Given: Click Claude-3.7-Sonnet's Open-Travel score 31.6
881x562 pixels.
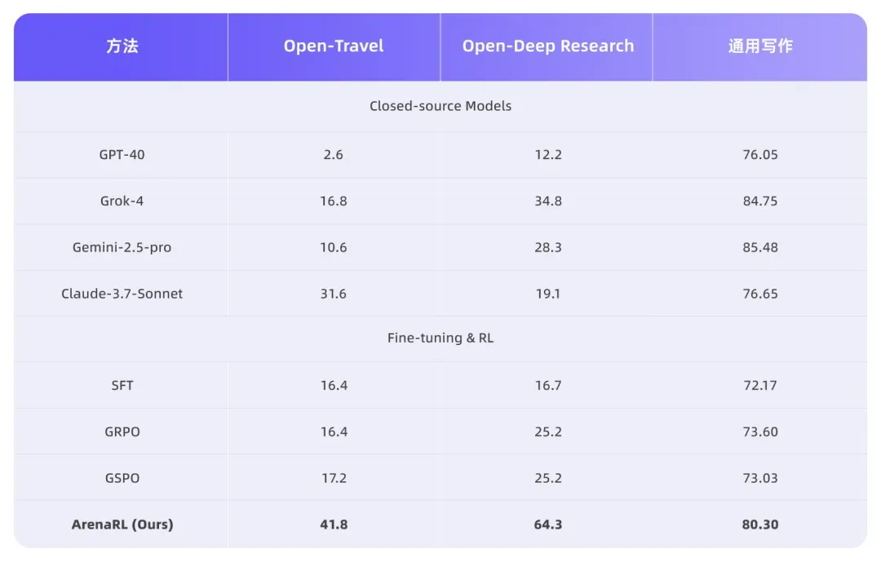Looking at the screenshot, I should coord(334,294).
